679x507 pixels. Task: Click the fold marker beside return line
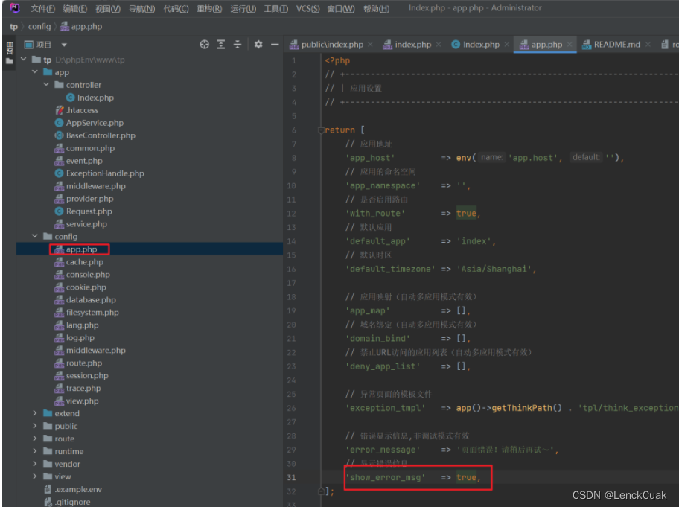pyautogui.click(x=321, y=130)
